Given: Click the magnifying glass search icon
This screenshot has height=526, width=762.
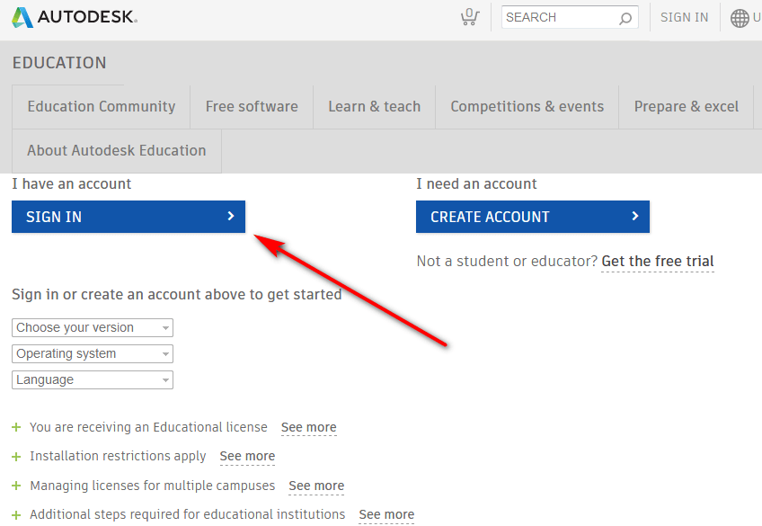Looking at the screenshot, I should [625, 17].
